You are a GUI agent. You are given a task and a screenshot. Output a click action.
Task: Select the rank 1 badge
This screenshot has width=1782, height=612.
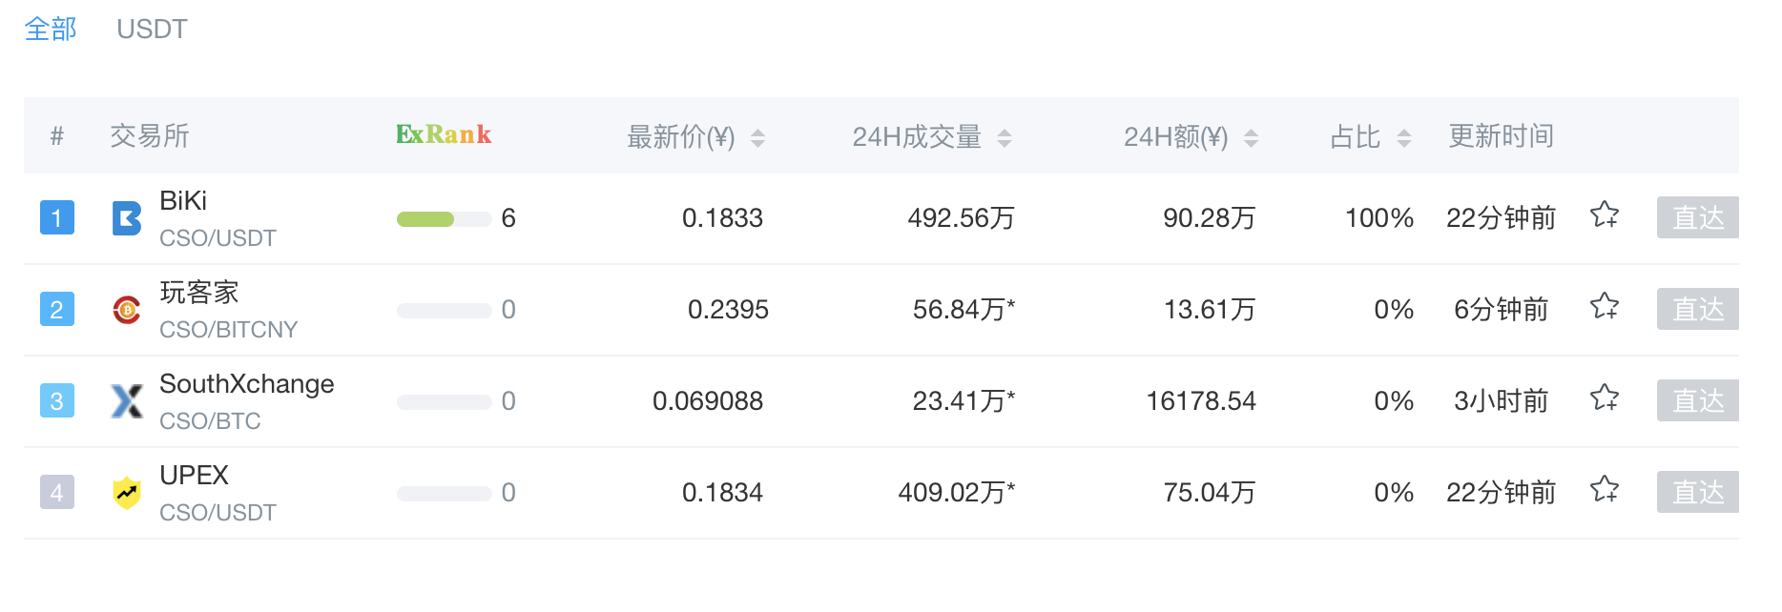(x=57, y=218)
